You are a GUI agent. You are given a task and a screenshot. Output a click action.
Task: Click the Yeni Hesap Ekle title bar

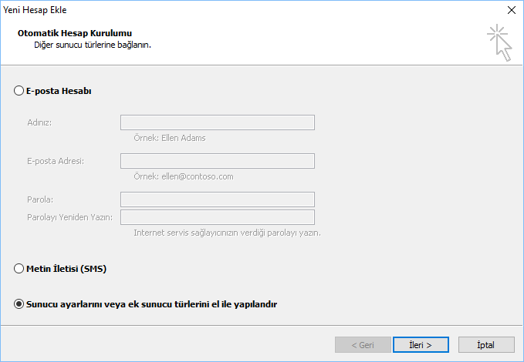pos(232,10)
